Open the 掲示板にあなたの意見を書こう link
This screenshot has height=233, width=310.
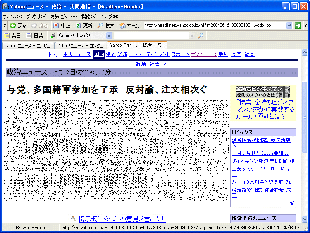[121, 219]
